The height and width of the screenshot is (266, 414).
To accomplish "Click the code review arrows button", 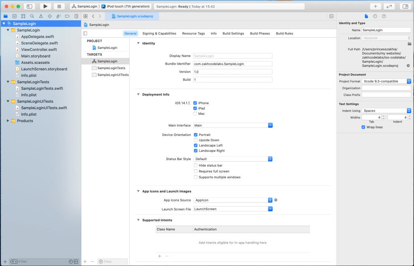I will tap(389, 6).
